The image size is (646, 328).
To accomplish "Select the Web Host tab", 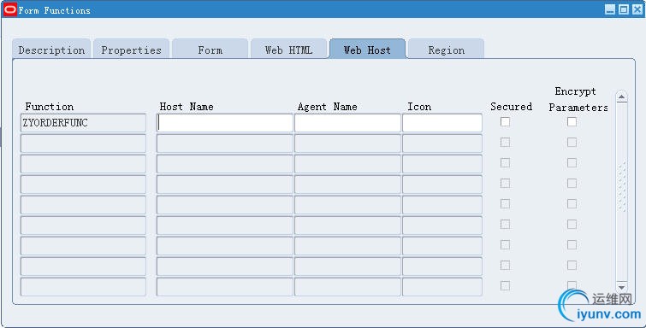I will (367, 50).
